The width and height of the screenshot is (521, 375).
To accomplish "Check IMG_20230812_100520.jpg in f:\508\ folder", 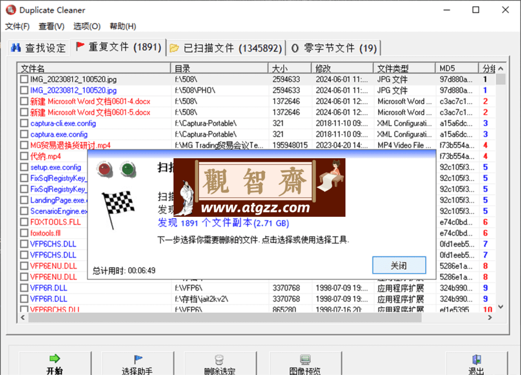I will pos(24,79).
